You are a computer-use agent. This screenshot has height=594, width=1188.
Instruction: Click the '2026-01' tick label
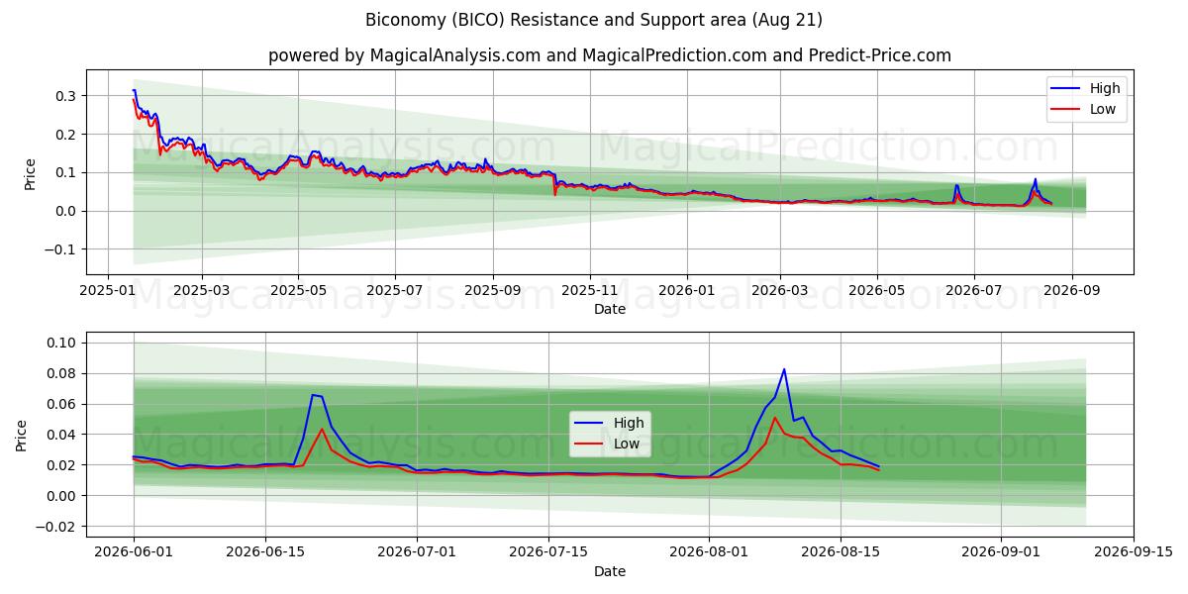(x=687, y=291)
